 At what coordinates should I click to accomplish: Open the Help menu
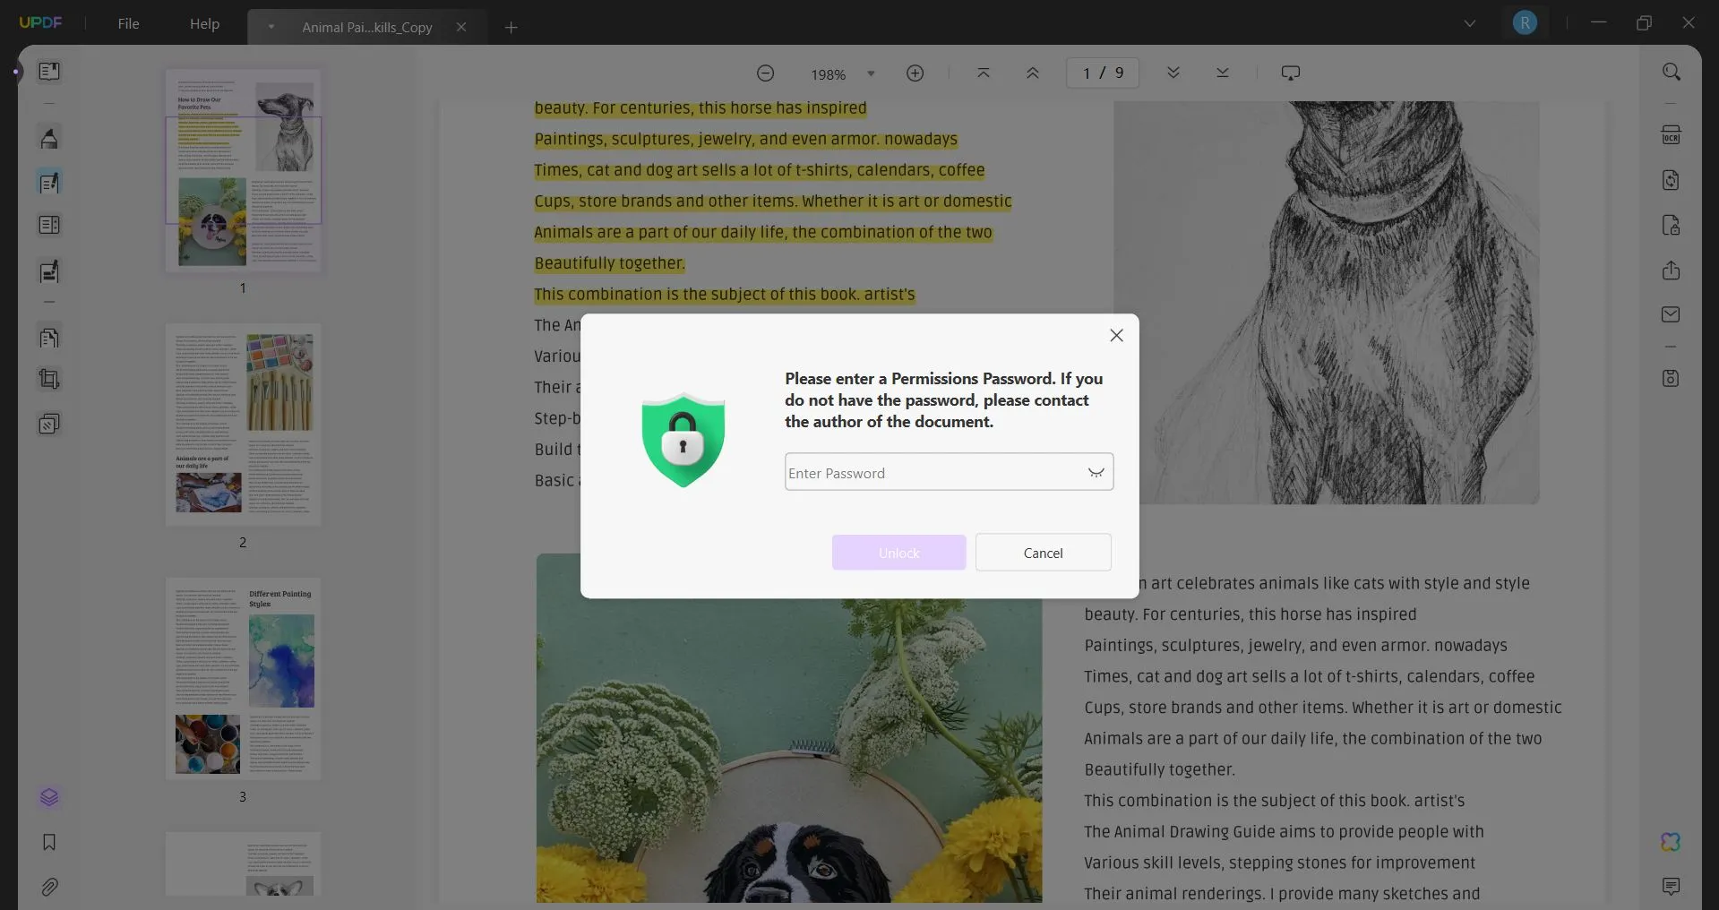pyautogui.click(x=204, y=24)
